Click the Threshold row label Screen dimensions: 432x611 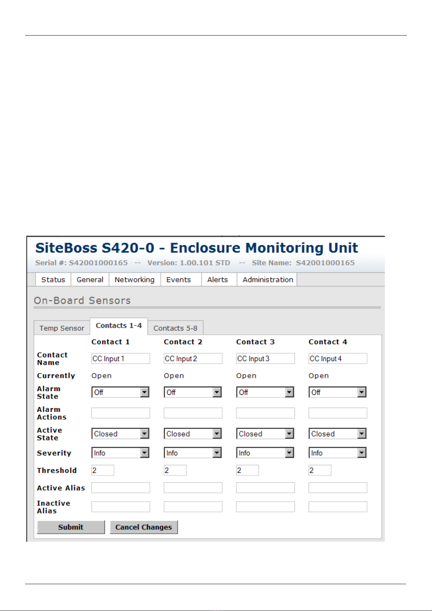[57, 470]
